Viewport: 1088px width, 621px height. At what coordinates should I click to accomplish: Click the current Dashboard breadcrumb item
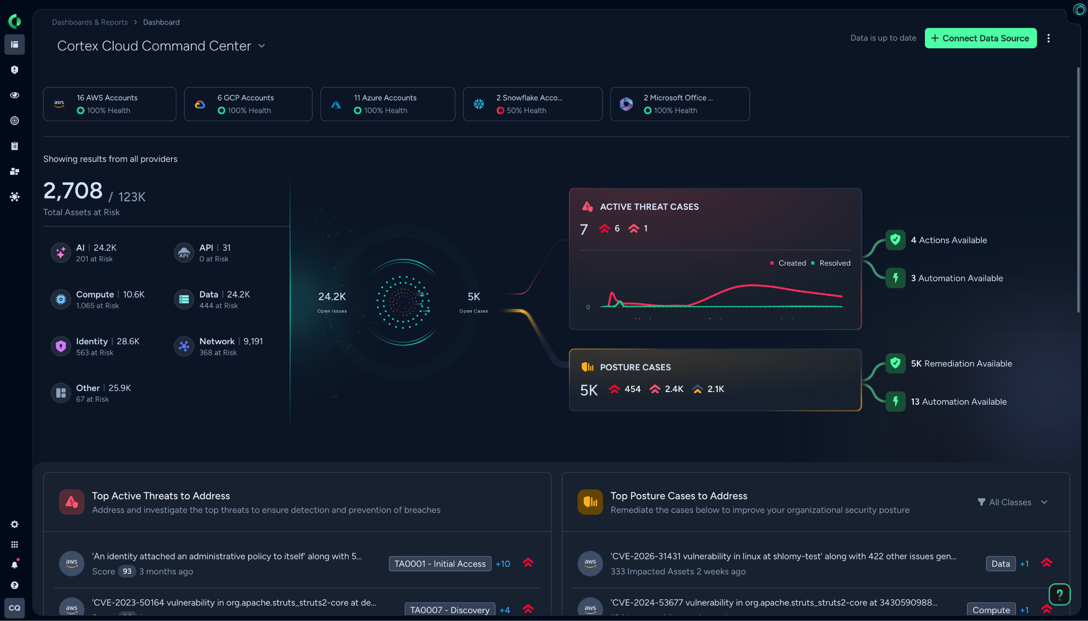[161, 22]
